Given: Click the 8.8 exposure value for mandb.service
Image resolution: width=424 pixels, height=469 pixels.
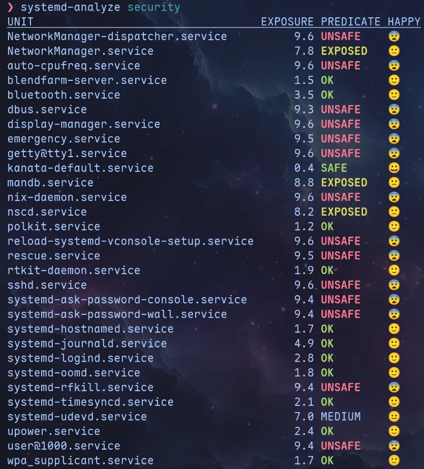Looking at the screenshot, I should [304, 183].
